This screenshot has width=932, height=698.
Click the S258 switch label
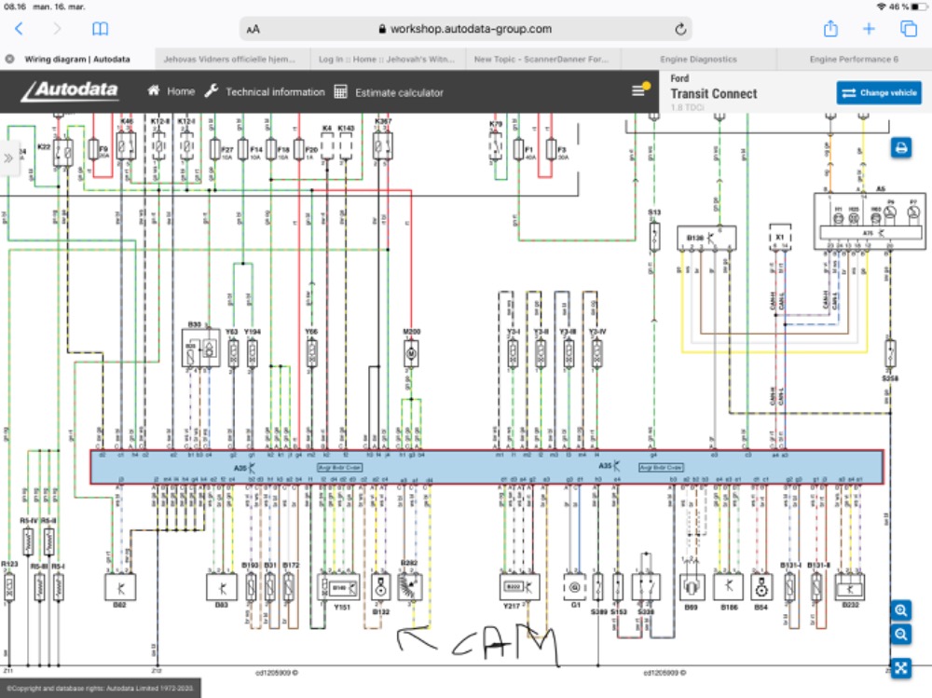point(890,378)
